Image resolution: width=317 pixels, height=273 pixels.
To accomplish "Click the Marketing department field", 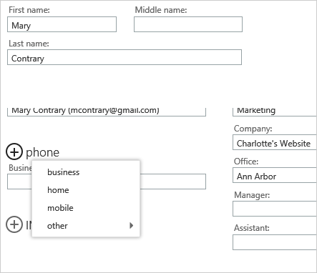I will point(275,111).
